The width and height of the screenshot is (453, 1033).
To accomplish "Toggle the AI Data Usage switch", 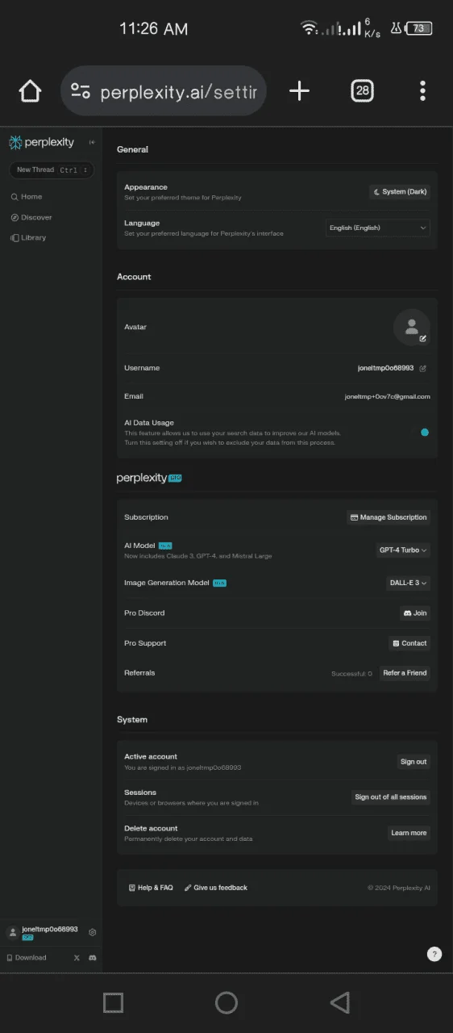I will tap(420, 433).
